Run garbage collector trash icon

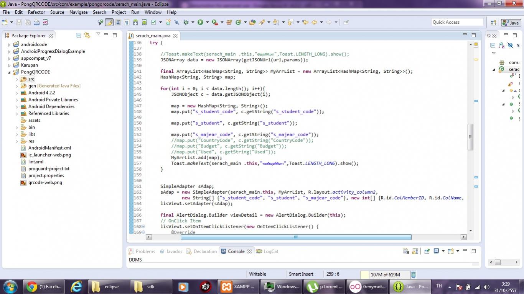pos(413,274)
